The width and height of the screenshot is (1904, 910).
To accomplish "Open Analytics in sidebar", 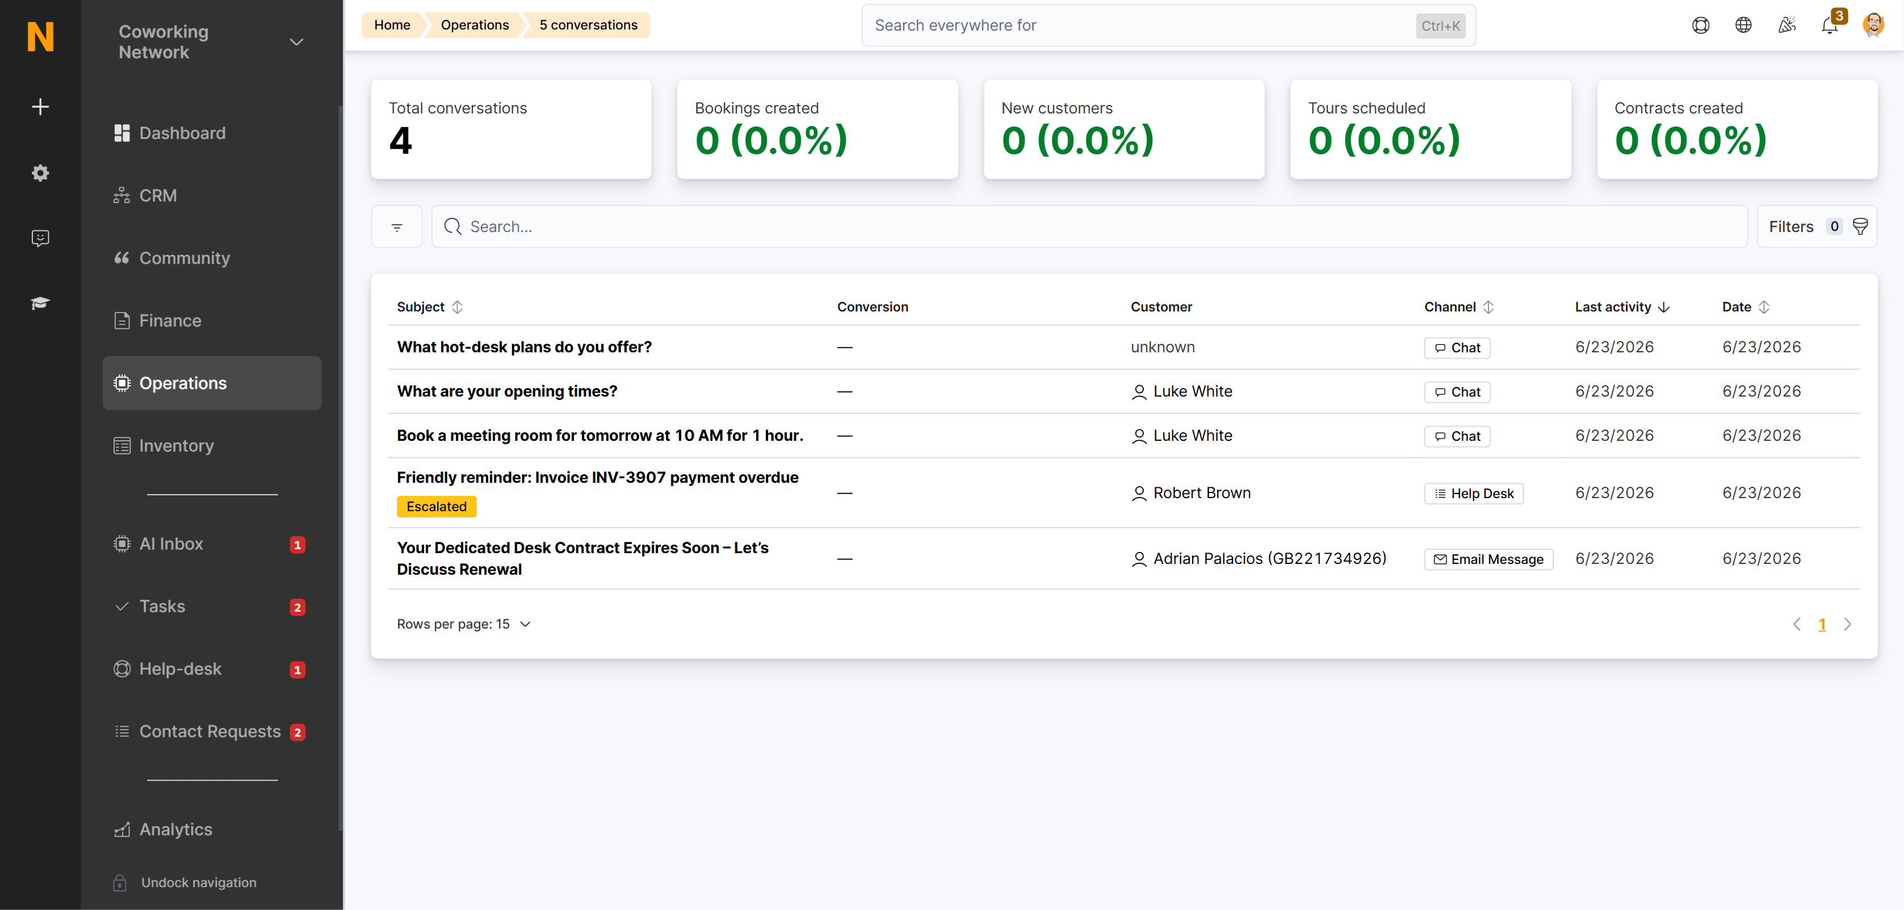I will 212,829.
